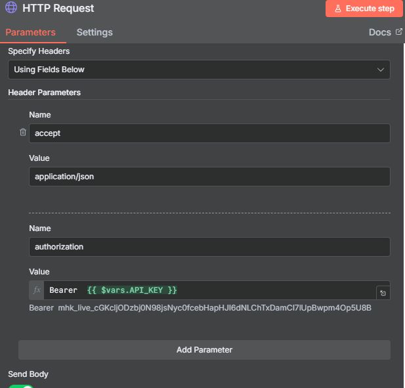Click the Bearer expression value field
This screenshot has width=405, height=388.
coord(210,290)
